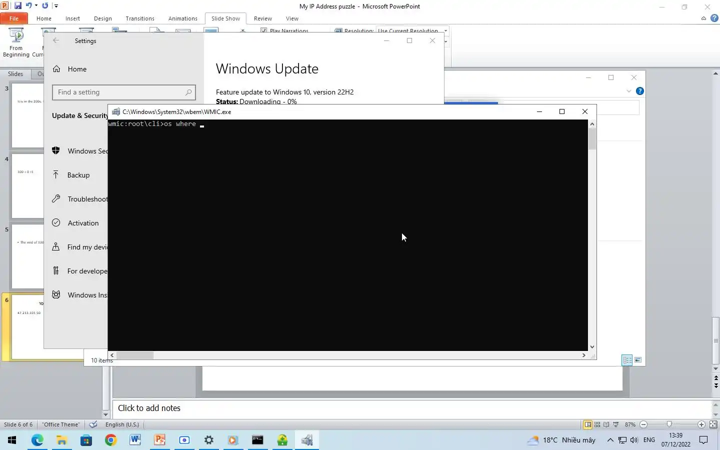The height and width of the screenshot is (450, 720).
Task: Run spell check from status bar icon
Action: pyautogui.click(x=93, y=424)
